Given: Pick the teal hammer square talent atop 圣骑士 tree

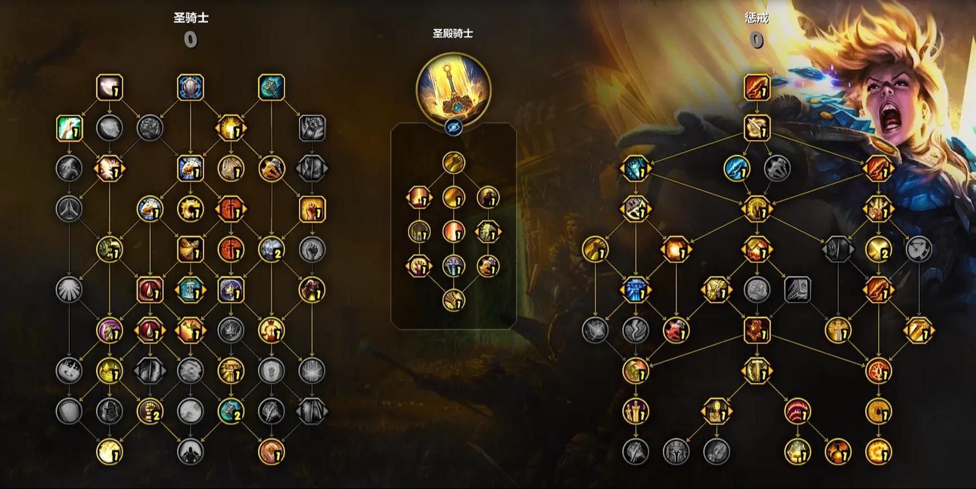Looking at the screenshot, I should click(272, 88).
